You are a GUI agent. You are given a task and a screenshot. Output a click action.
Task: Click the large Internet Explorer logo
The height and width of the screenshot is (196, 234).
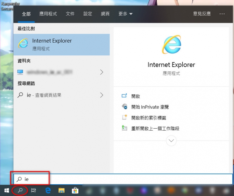(171, 44)
